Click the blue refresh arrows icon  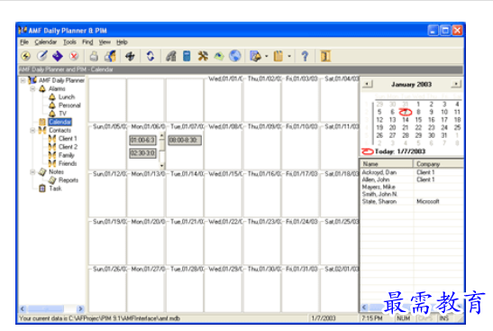[x=151, y=56]
